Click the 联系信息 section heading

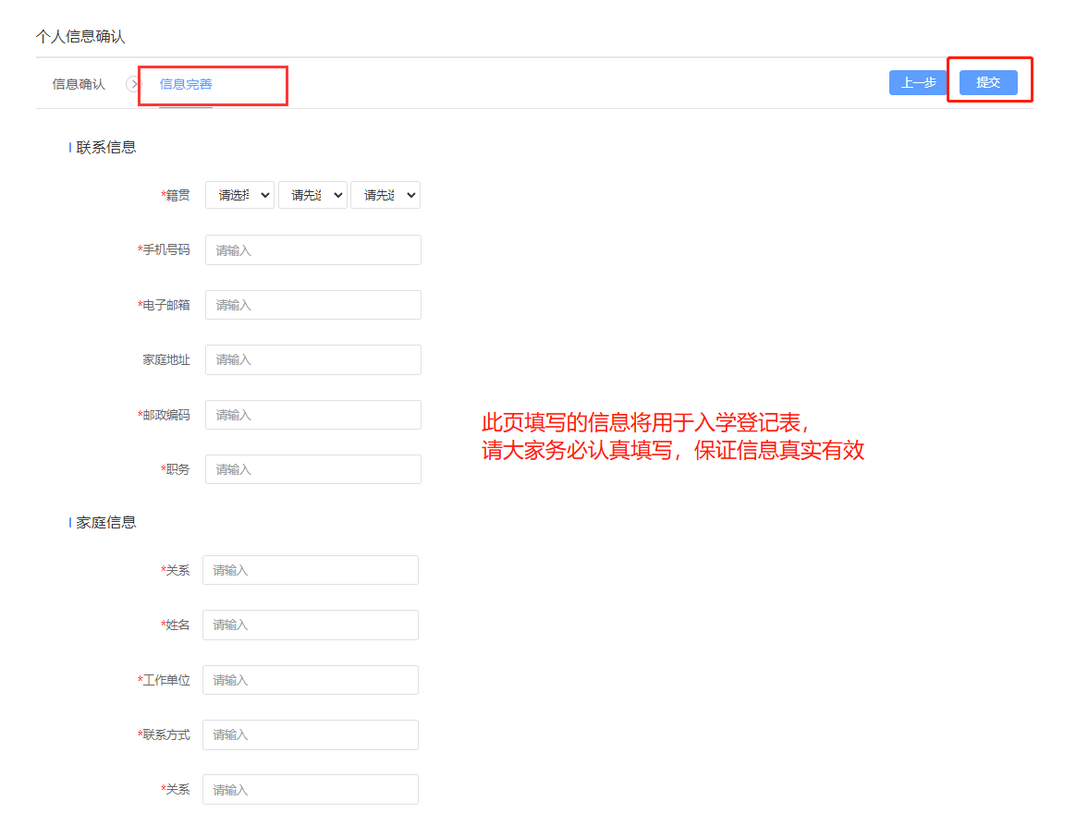coord(106,148)
